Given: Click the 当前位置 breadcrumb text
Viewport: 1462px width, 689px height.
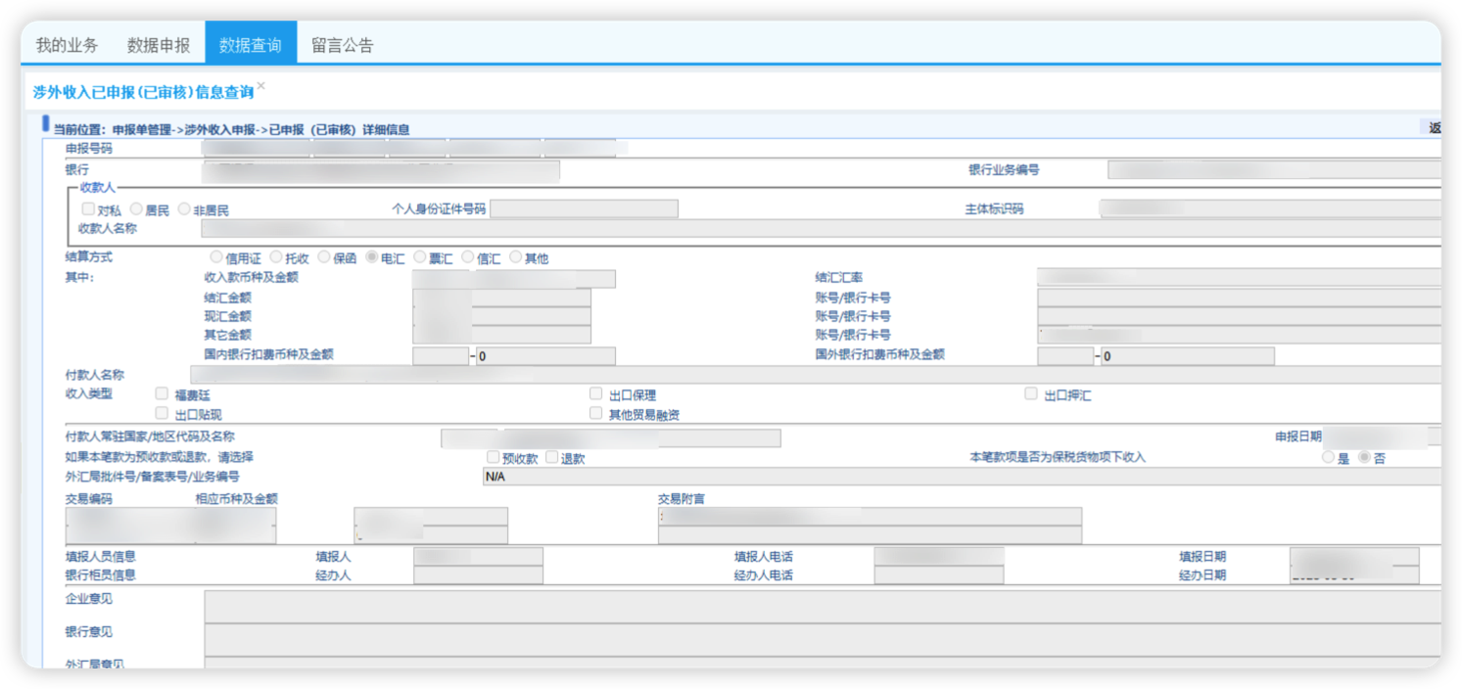Looking at the screenshot, I should [x=231, y=129].
